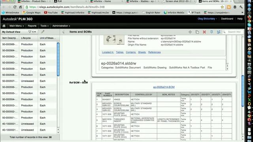Screen dimensions: 253x142
Task: Open the Google Maps bookmark
Action: pyautogui.click(x=32, y=12)
